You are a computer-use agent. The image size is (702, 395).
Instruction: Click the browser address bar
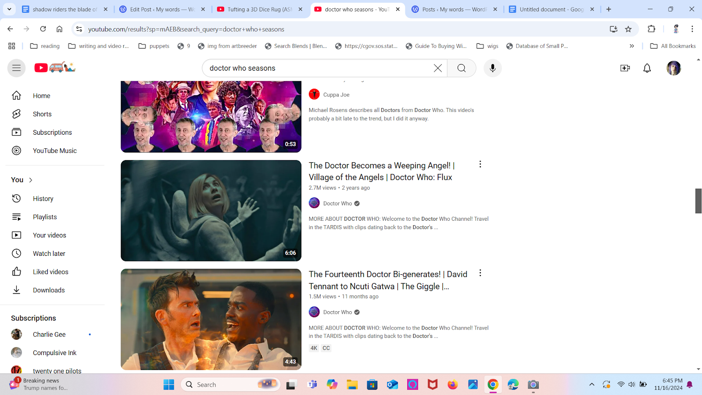[342, 29]
